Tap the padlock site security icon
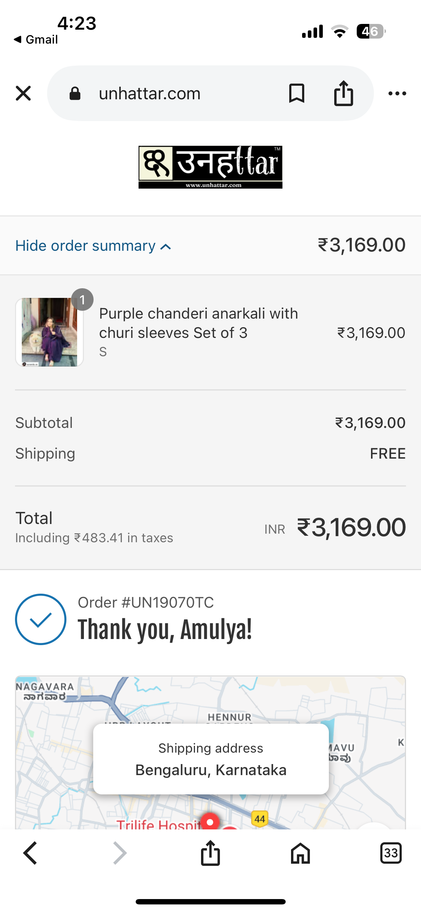421x913 pixels. (x=75, y=94)
